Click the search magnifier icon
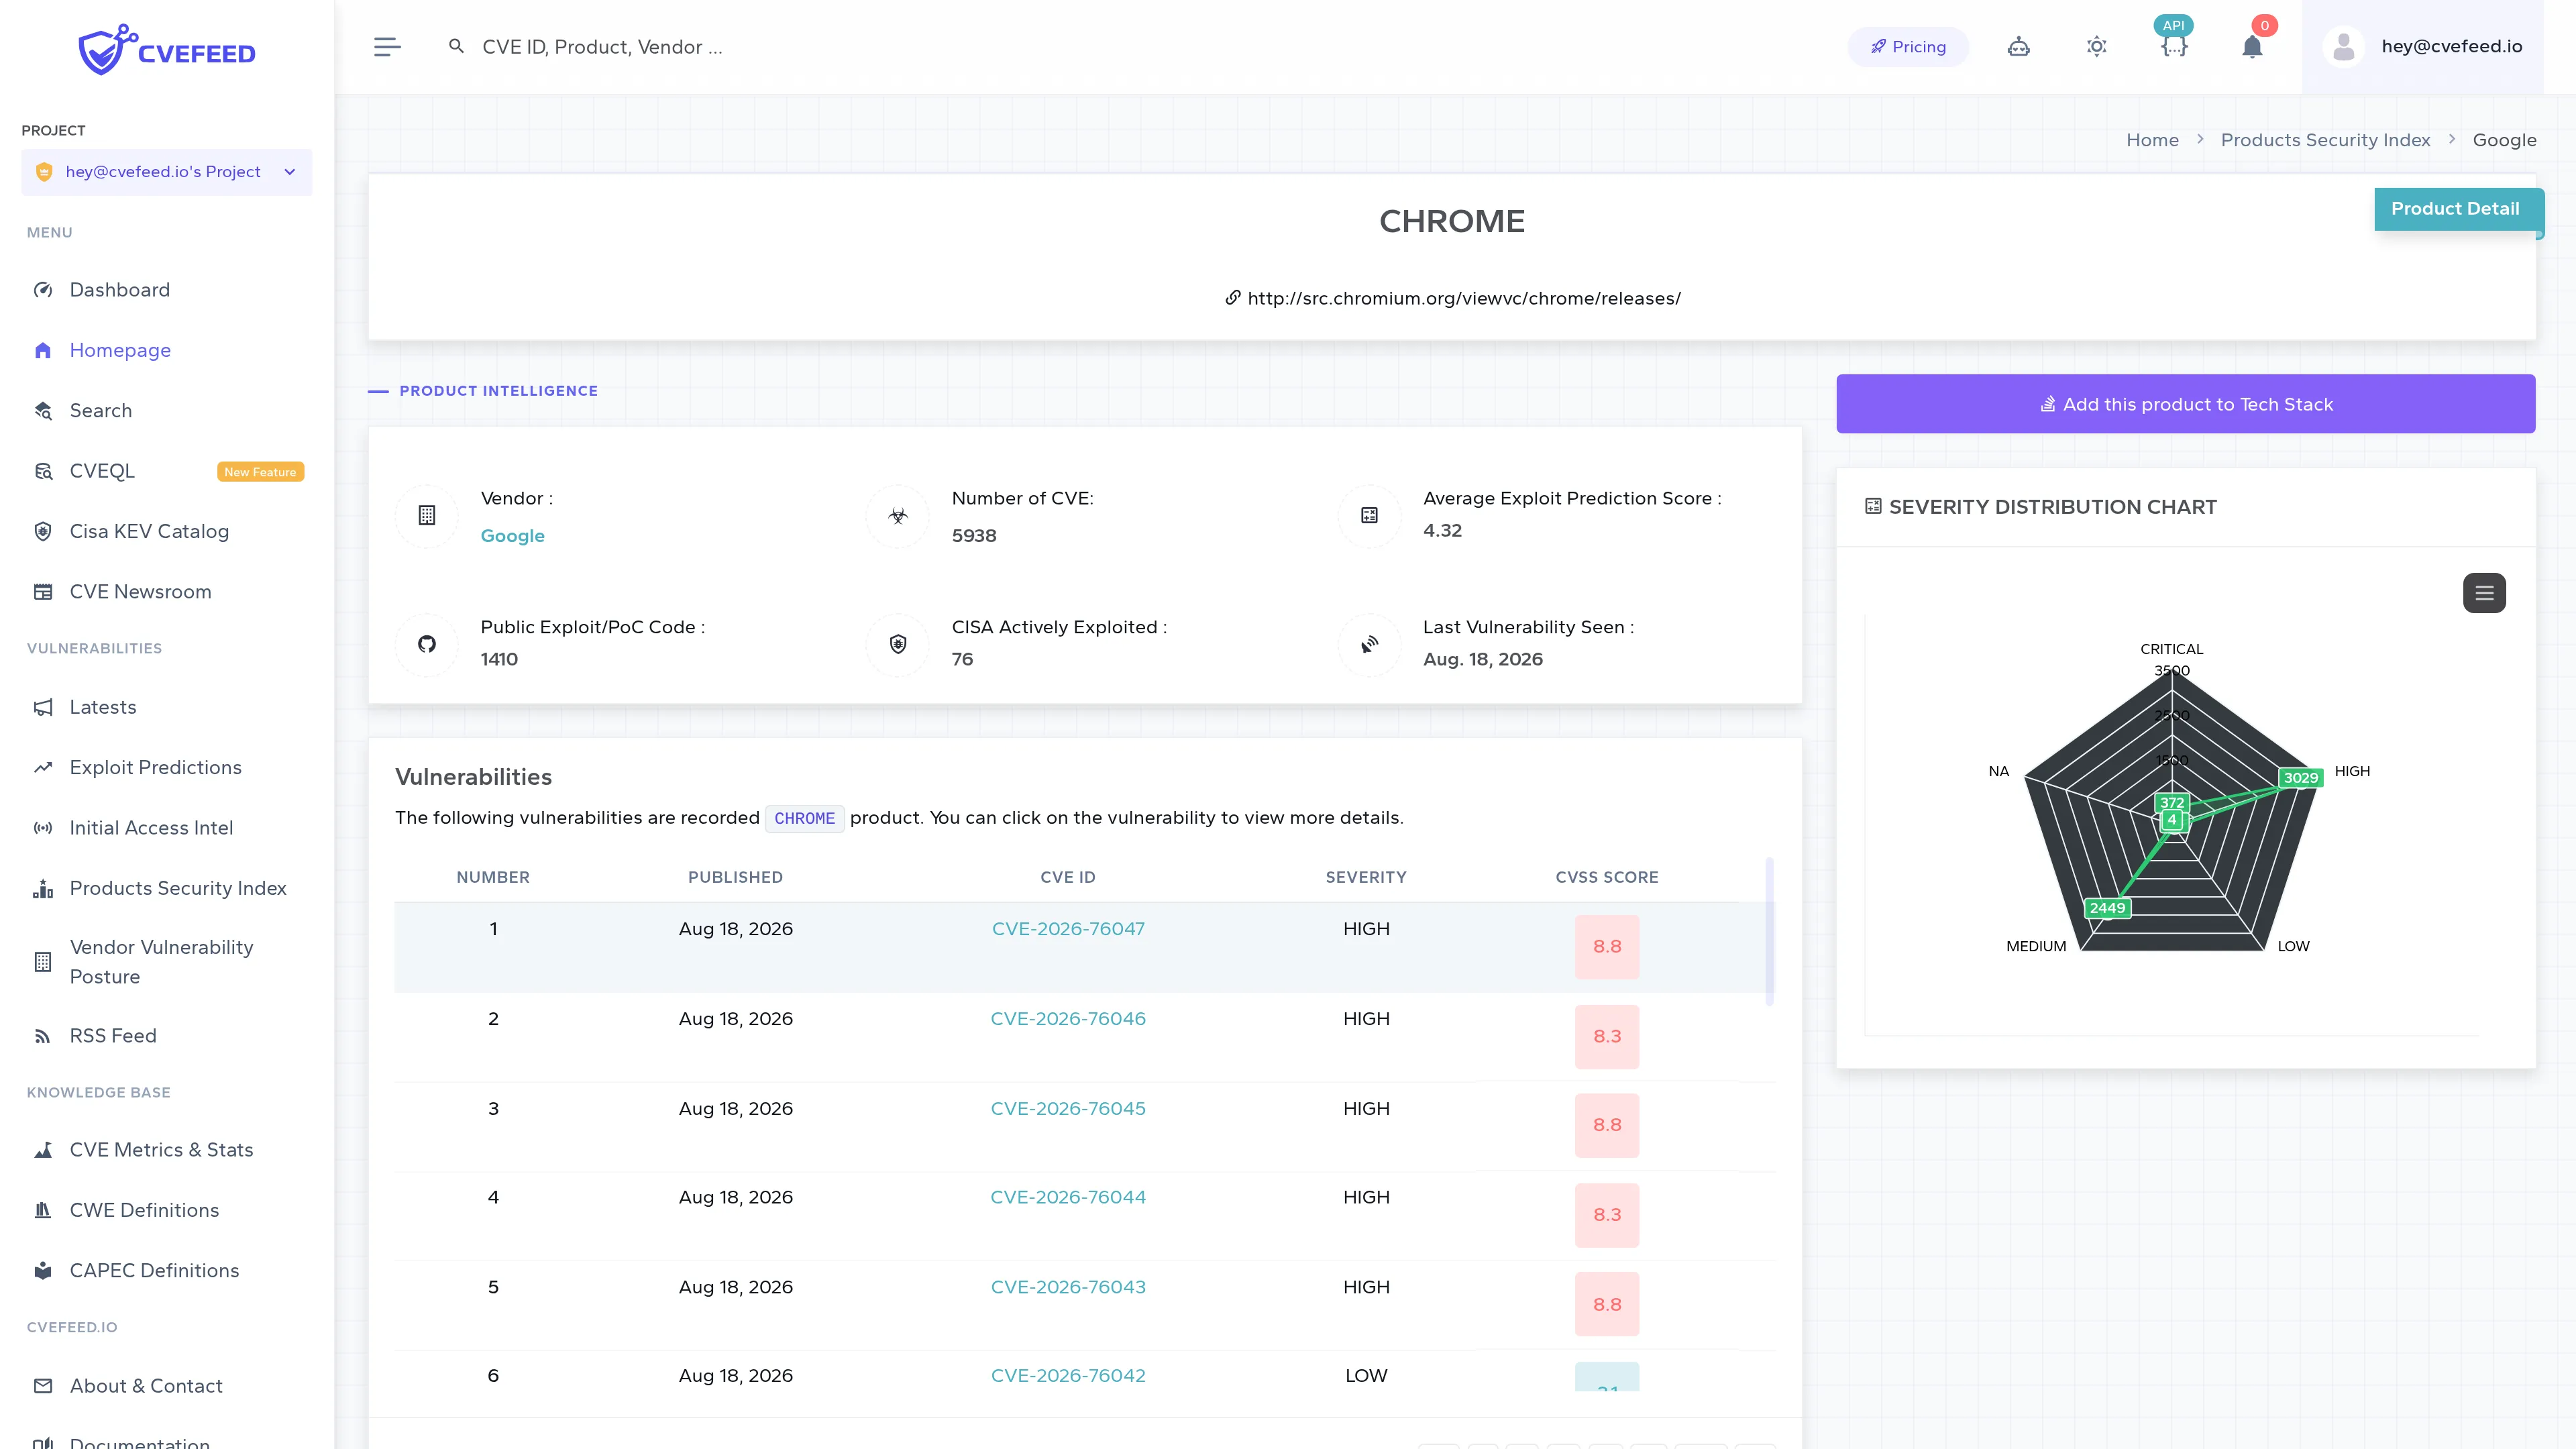The width and height of the screenshot is (2576, 1449). (456, 46)
